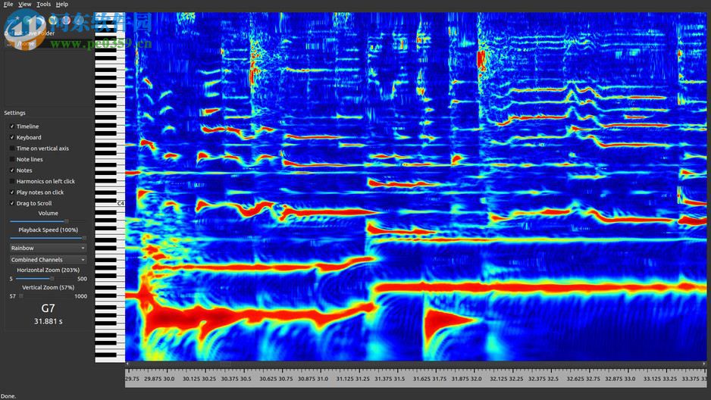Toggle the Notes checkbox
711x400 pixels.
click(12, 170)
